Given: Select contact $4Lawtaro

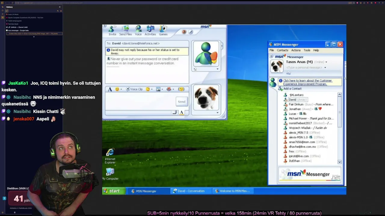Looking at the screenshot, I should [x=294, y=95].
